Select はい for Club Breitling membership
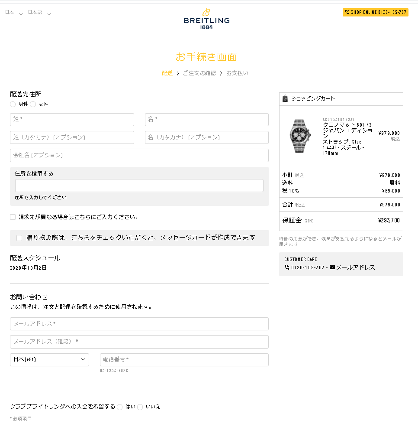418x424 pixels. tap(120, 407)
